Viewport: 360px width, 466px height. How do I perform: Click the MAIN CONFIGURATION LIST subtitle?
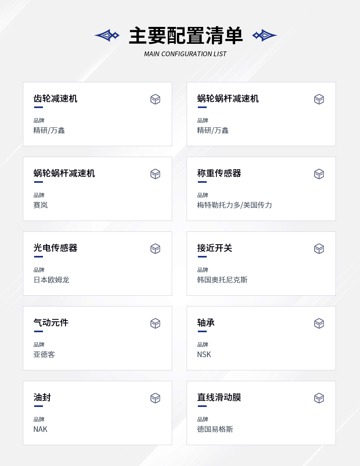tap(185, 54)
